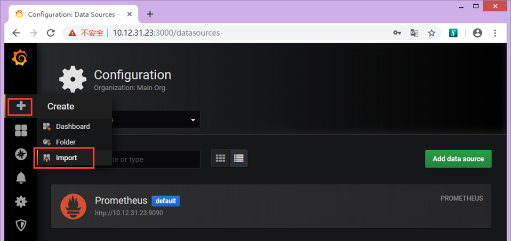Open the Chrome three-dot menu

[x=495, y=33]
